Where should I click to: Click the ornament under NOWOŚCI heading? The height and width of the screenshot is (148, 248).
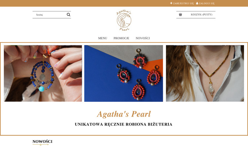41,145
